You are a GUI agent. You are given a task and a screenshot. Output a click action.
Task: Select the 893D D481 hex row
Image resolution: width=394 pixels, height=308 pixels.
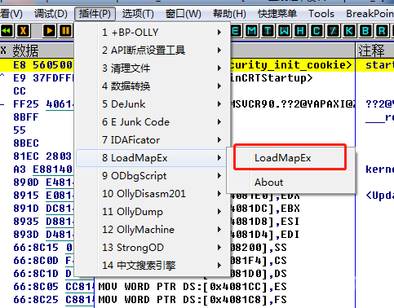(x=43, y=235)
